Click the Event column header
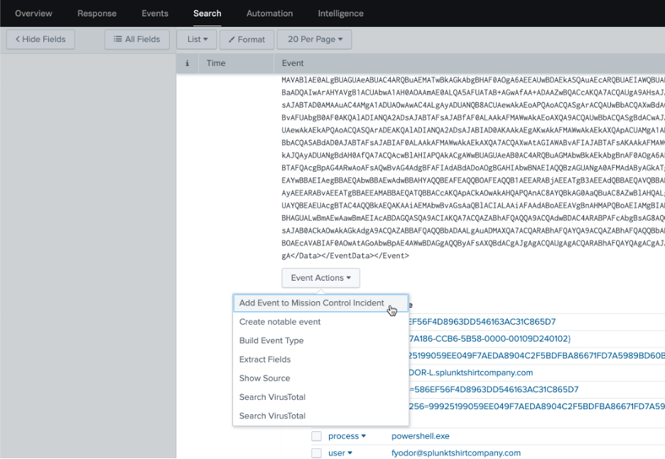This screenshot has height=459, width=665. 293,63
